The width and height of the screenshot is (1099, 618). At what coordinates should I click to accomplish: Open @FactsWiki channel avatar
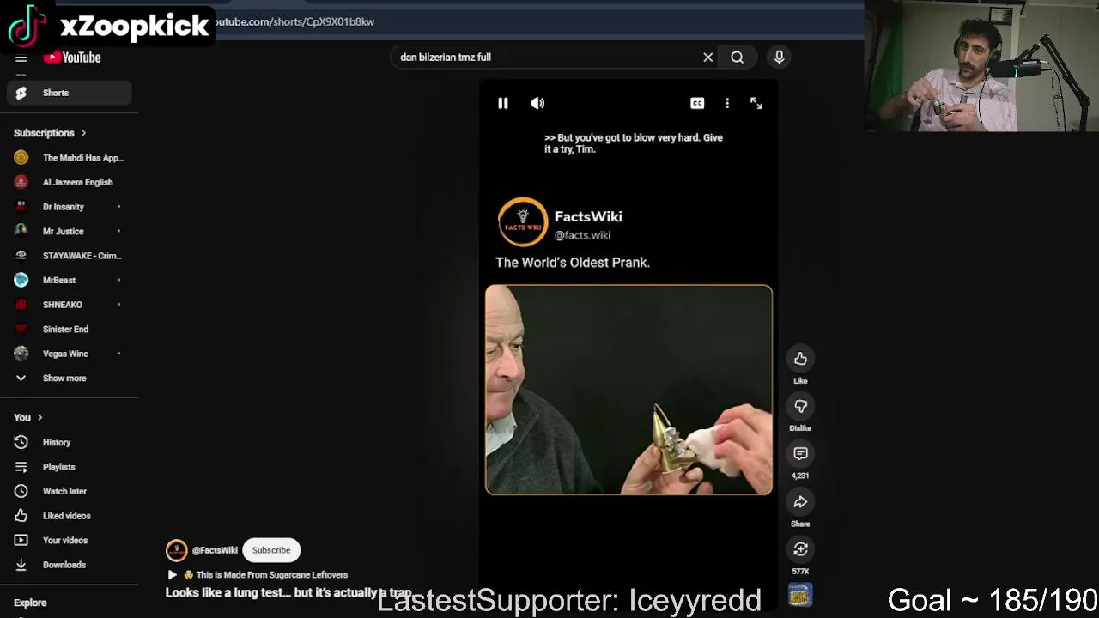(x=177, y=550)
